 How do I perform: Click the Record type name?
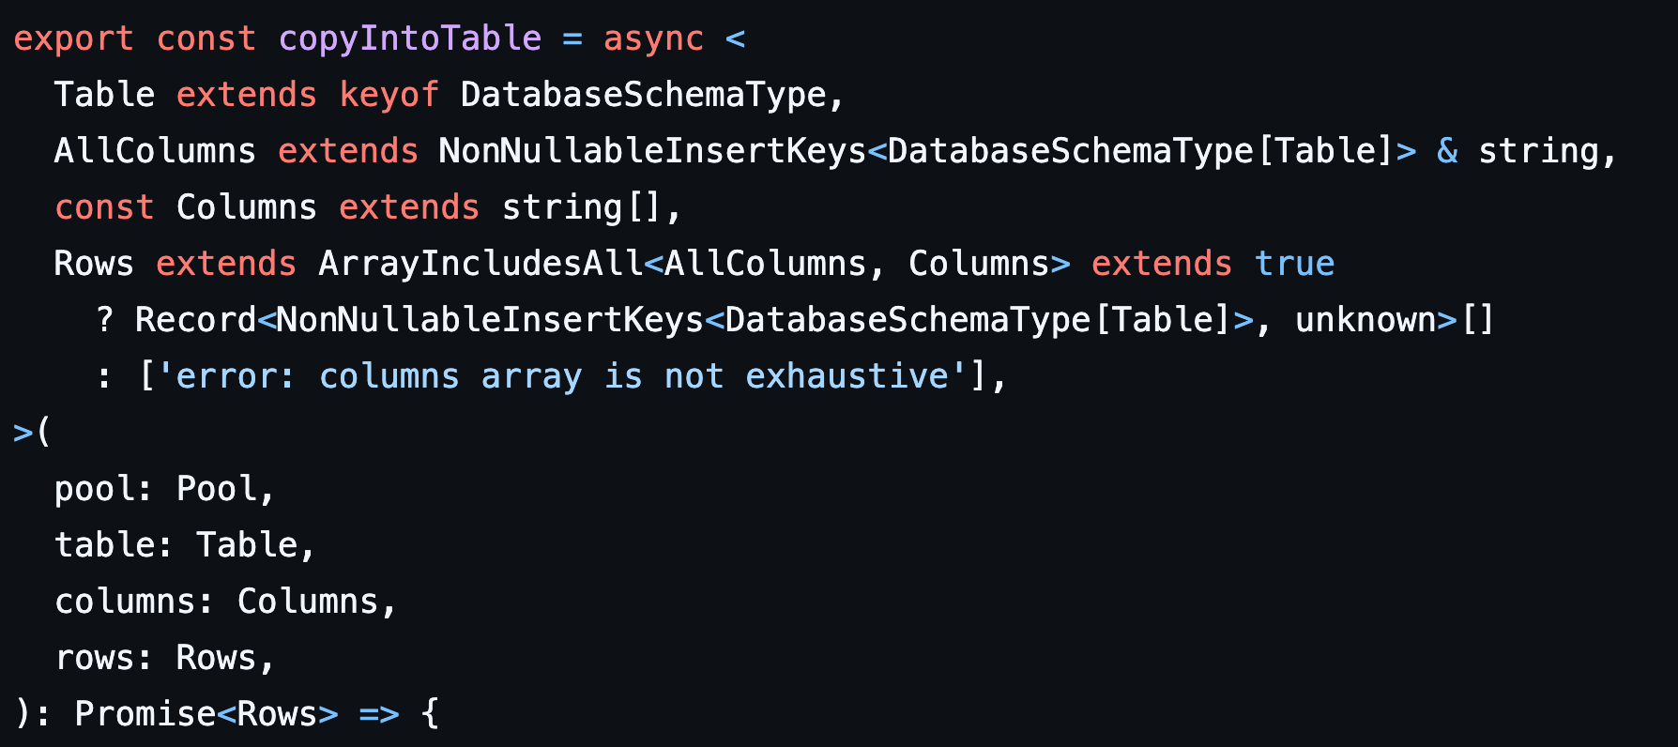(195, 320)
